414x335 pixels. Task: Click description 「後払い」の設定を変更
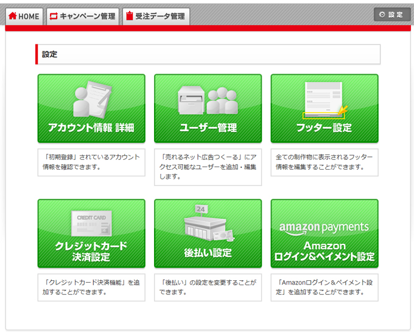[208, 288]
